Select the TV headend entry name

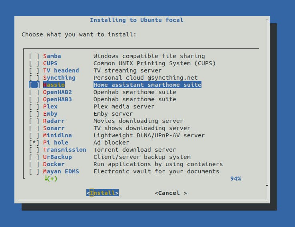click(61, 70)
